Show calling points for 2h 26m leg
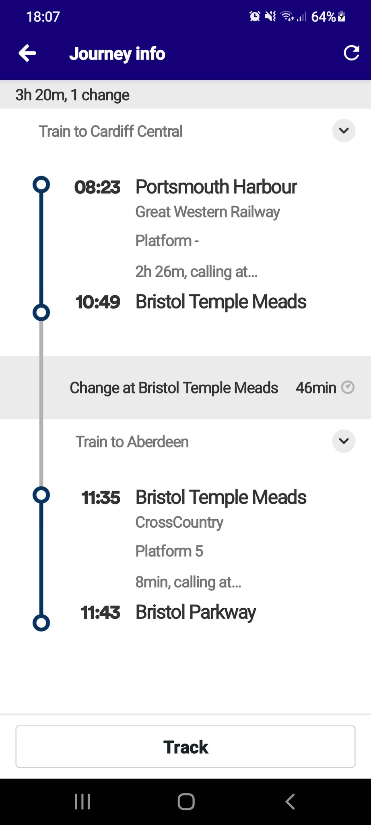The width and height of the screenshot is (371, 825). point(196,272)
